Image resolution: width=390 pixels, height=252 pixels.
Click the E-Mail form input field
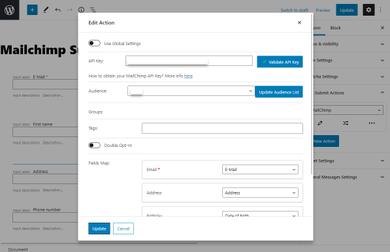point(45,84)
